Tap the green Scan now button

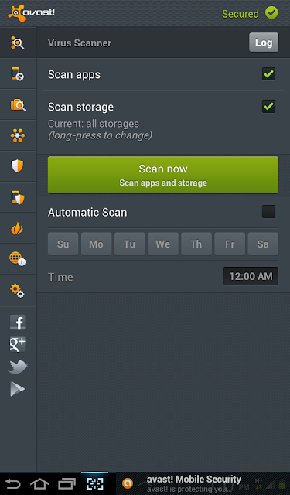[163, 175]
